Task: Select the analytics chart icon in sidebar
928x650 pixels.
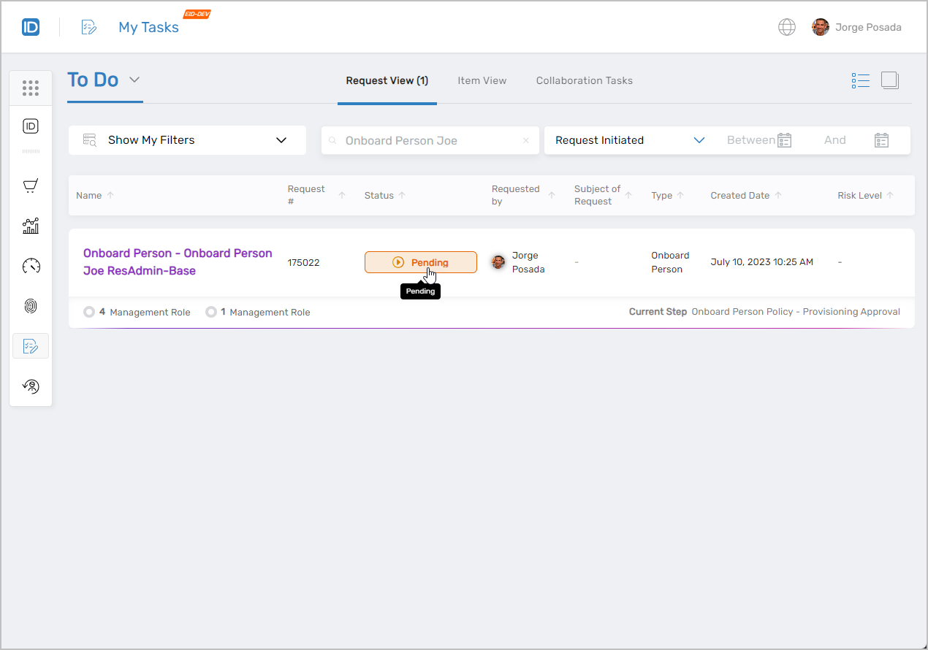Action: click(x=30, y=226)
